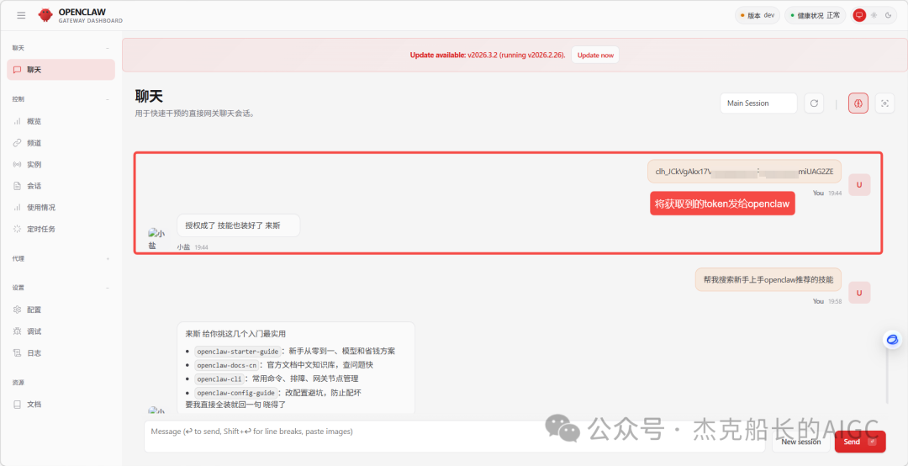Click the floating blue assistant icon
The image size is (908, 466).
[892, 340]
